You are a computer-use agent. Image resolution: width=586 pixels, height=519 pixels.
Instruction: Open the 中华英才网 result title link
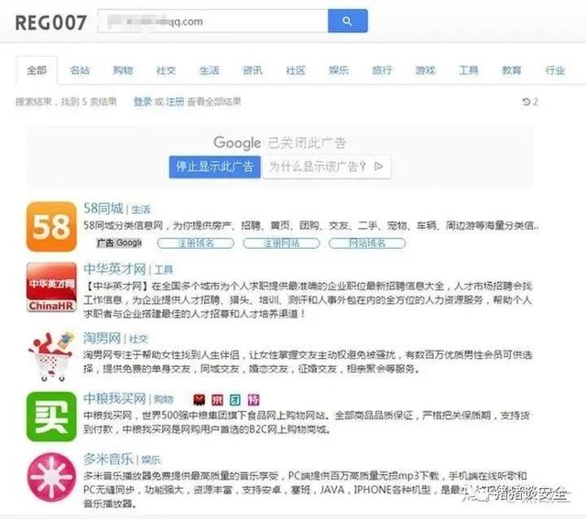pyautogui.click(x=114, y=270)
